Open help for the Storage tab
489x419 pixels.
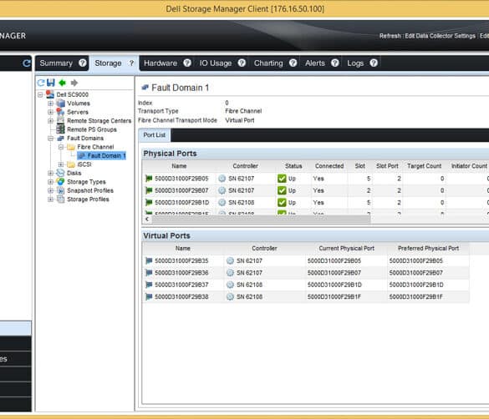click(x=131, y=63)
